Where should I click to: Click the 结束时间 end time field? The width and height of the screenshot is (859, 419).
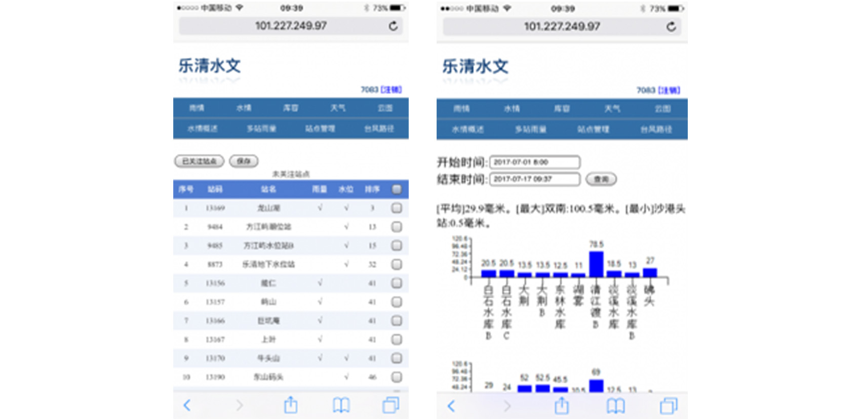[535, 179]
